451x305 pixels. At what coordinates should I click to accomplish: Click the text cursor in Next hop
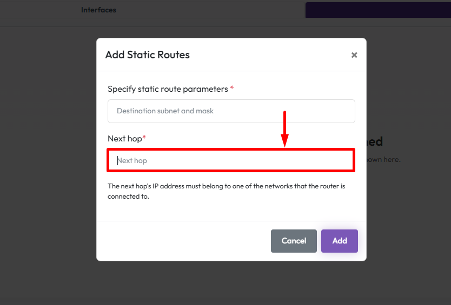(117, 160)
